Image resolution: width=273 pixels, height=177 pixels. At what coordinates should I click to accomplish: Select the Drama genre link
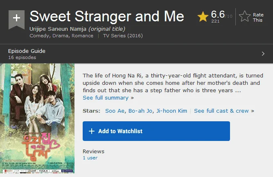60,36
